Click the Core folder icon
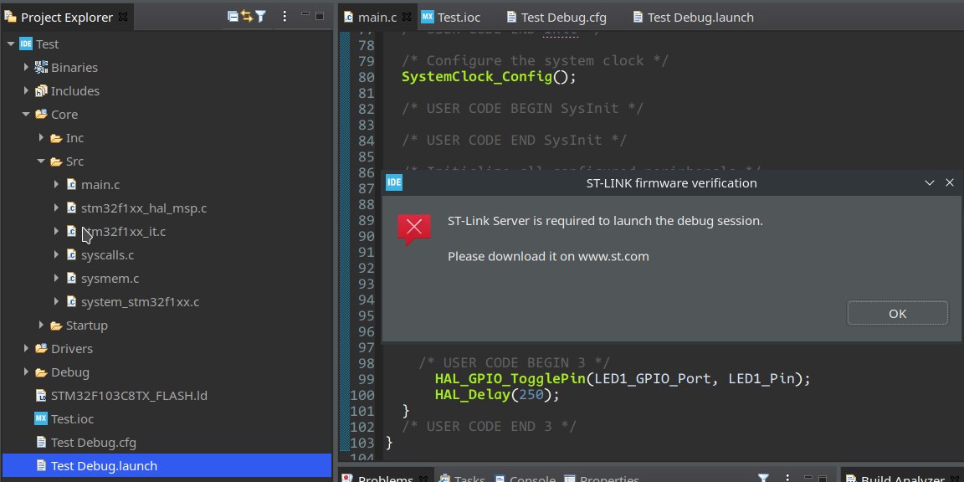Image resolution: width=964 pixels, height=482 pixels. (x=41, y=115)
